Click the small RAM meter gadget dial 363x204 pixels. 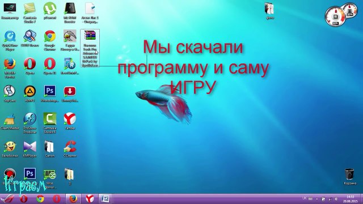pyautogui.click(x=351, y=10)
